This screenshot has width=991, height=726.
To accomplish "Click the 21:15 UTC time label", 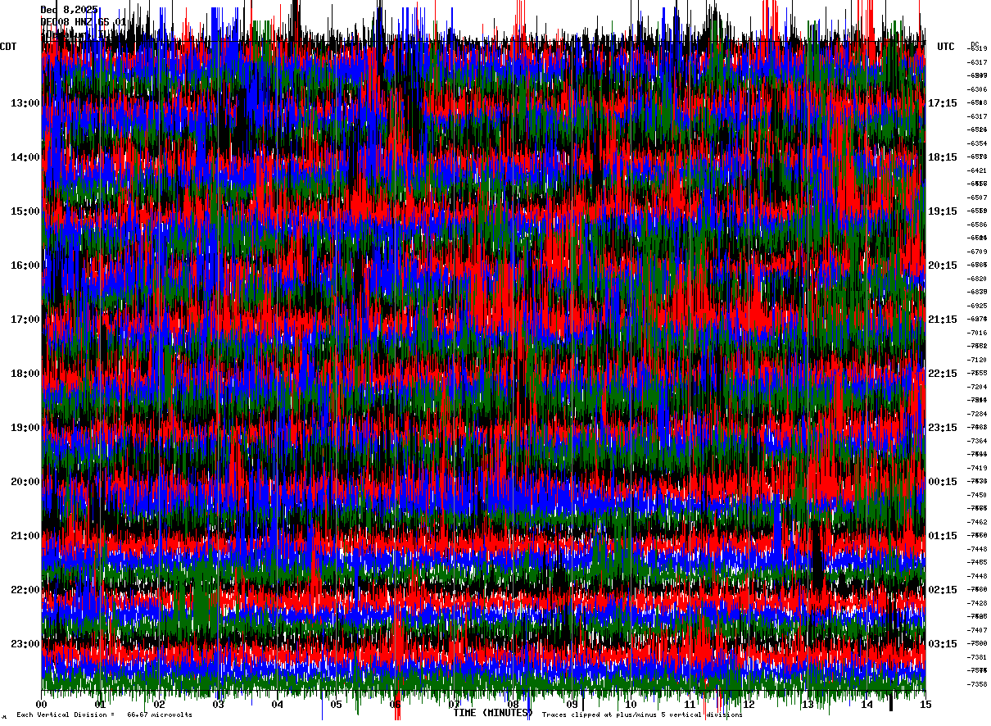I will [x=943, y=320].
